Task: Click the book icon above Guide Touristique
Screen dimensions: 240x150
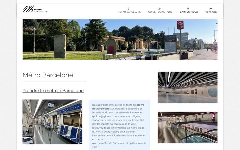Action: (x=159, y=9)
